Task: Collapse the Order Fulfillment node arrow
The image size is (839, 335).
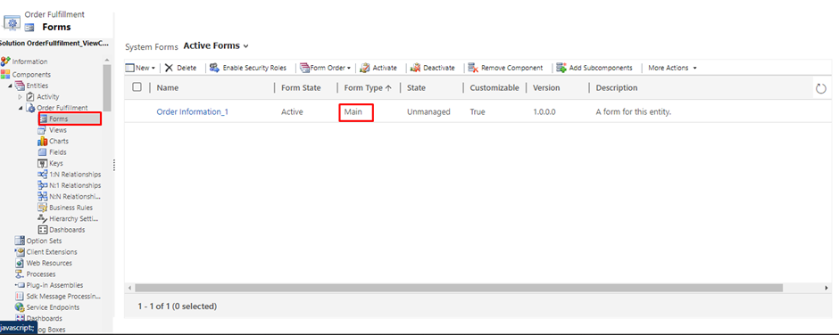Action: point(21,109)
